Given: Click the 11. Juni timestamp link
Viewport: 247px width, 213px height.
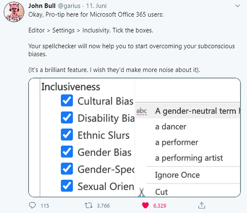Looking at the screenshot, I should coord(97,6).
